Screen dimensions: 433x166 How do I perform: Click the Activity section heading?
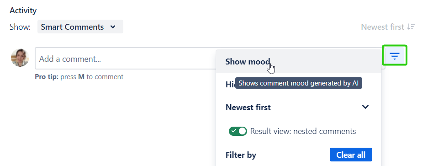tap(23, 11)
